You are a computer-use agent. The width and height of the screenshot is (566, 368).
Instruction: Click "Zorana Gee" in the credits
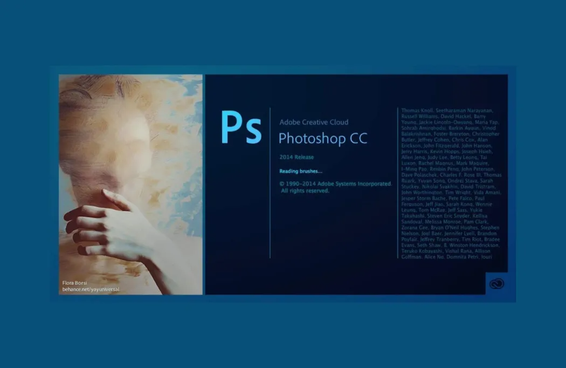tap(415, 228)
